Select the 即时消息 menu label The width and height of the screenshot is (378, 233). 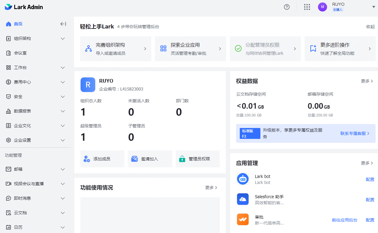point(22,198)
